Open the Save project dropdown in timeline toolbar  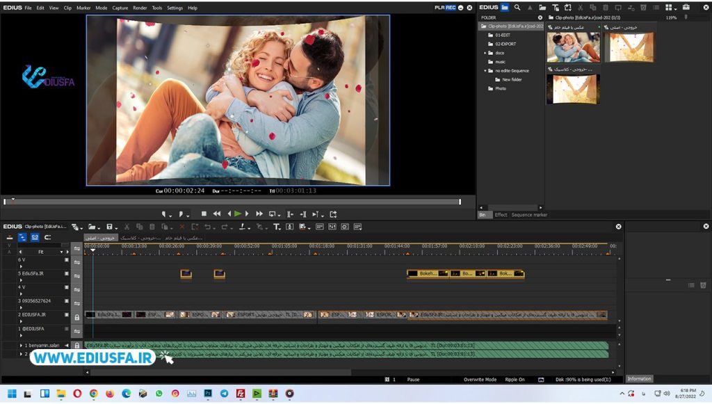116,228
